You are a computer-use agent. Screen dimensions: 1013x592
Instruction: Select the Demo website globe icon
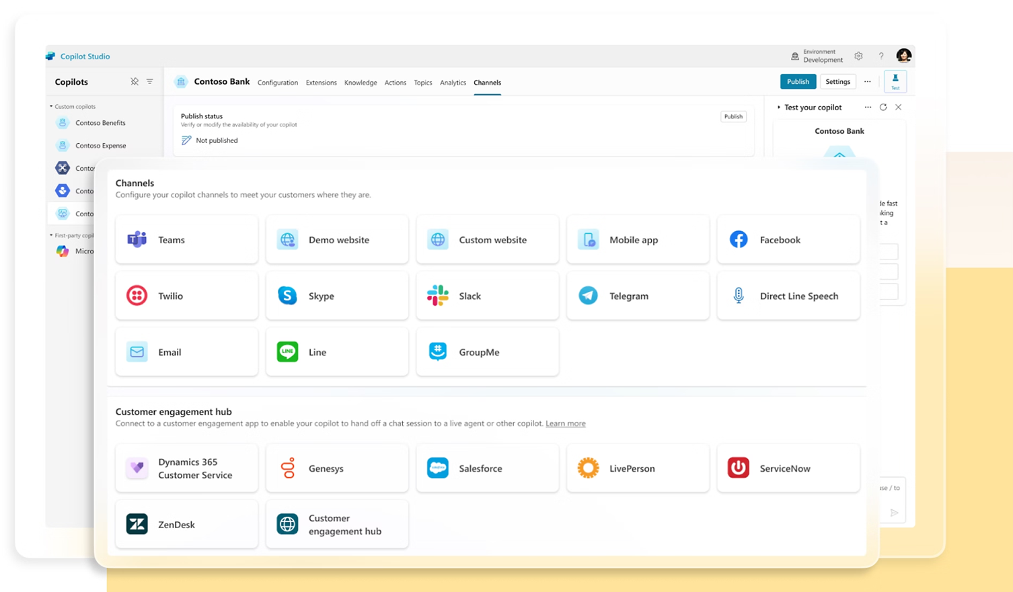287,239
